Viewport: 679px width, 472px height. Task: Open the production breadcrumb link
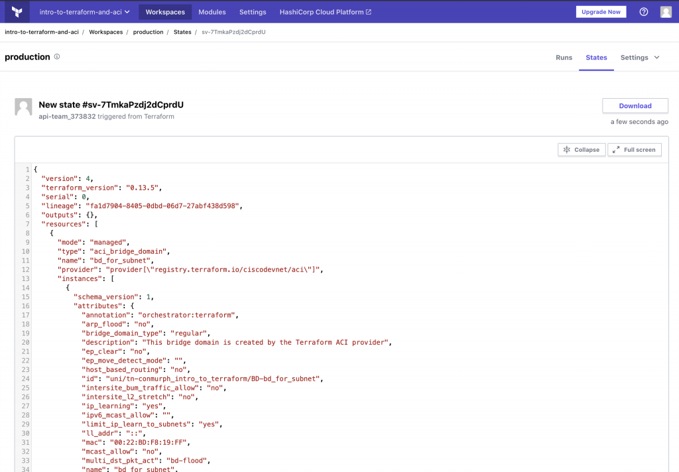click(148, 31)
